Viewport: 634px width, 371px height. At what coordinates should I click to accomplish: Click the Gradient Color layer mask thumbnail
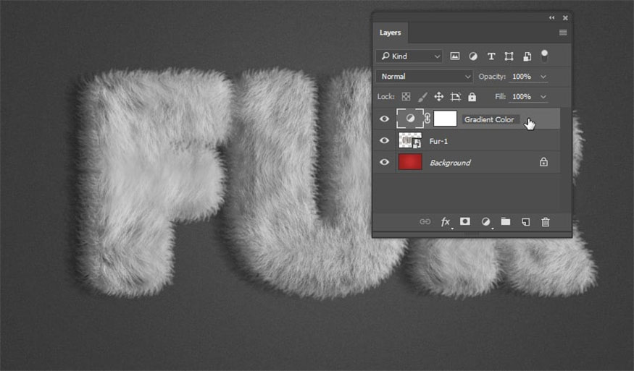pos(445,119)
